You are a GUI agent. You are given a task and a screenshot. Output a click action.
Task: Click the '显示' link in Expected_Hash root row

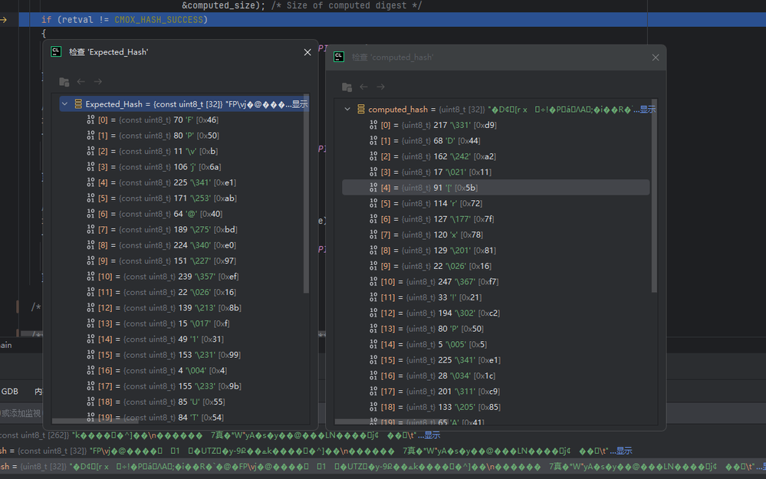click(x=300, y=104)
